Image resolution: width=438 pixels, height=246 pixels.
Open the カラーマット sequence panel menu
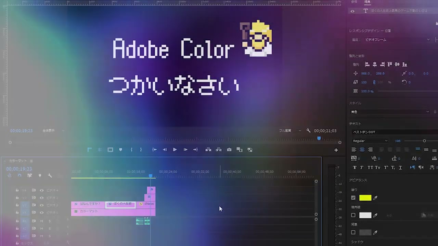[x=31, y=161]
